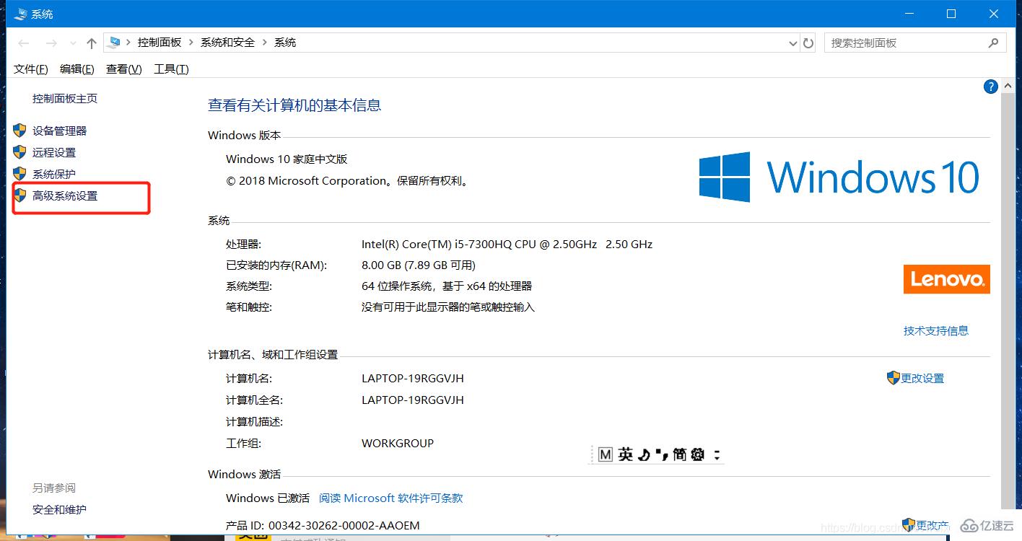Refresh the control panel page
Image resolution: width=1022 pixels, height=541 pixels.
click(x=808, y=43)
